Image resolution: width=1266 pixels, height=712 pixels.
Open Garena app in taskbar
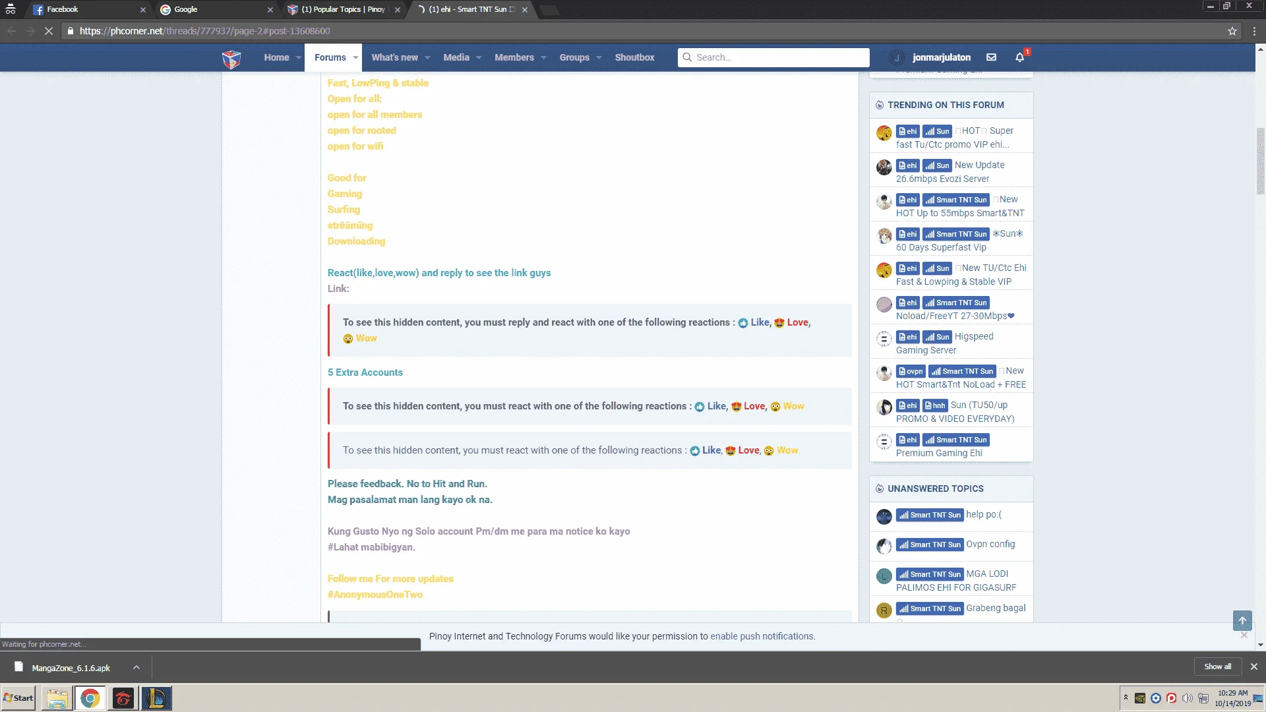(x=123, y=698)
